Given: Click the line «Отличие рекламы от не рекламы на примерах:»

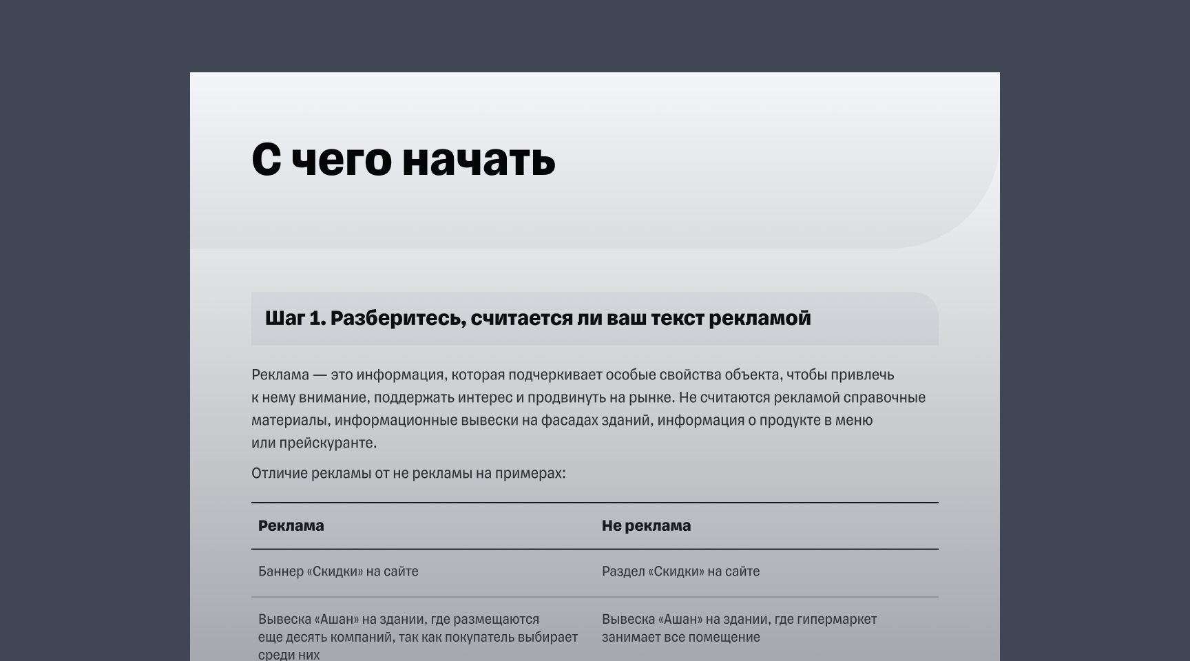Looking at the screenshot, I should (408, 473).
